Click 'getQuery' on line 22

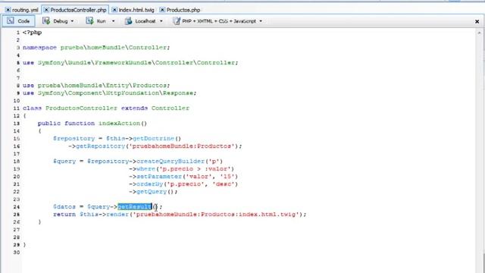pos(152,191)
